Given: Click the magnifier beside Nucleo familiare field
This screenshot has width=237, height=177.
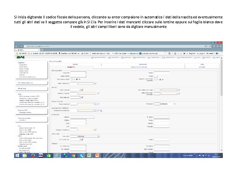Looking at the screenshot, I should coord(98,104).
